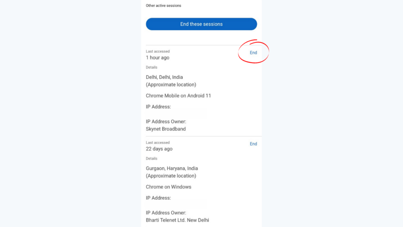The image size is (403, 227).
Task: Click the 1 hour ago timestamp
Action: 157,57
